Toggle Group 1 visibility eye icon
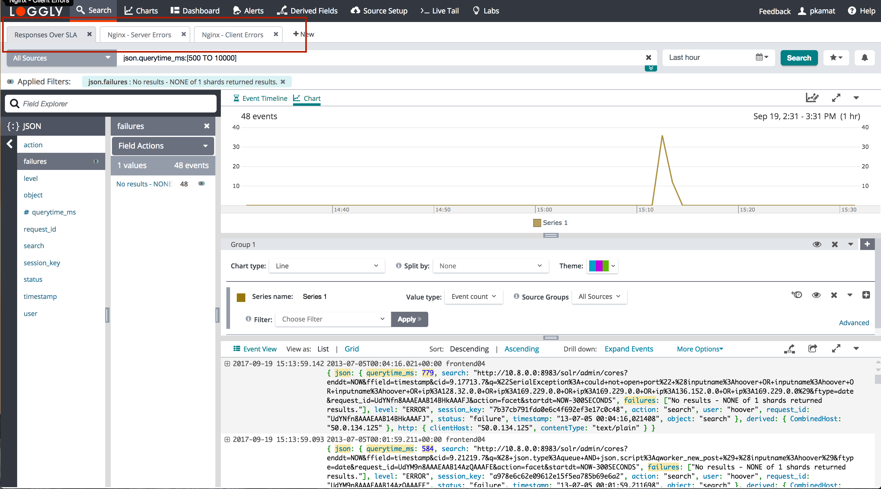Screen dimensions: 881x489 pyautogui.click(x=817, y=244)
